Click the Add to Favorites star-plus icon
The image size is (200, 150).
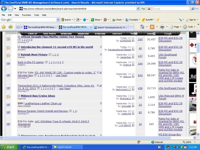coord(10,27)
